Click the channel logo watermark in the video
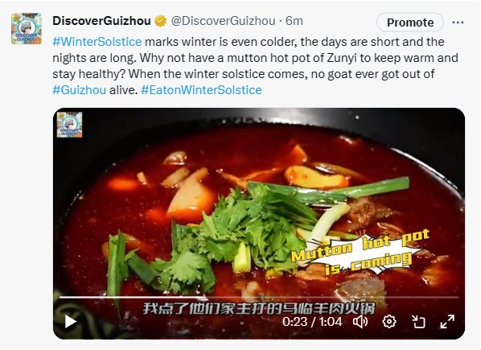The width and height of the screenshot is (481, 350). 70,124
